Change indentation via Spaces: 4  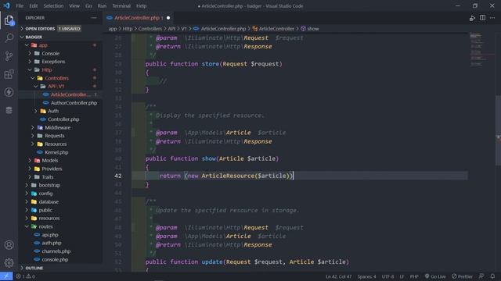pos(366,276)
